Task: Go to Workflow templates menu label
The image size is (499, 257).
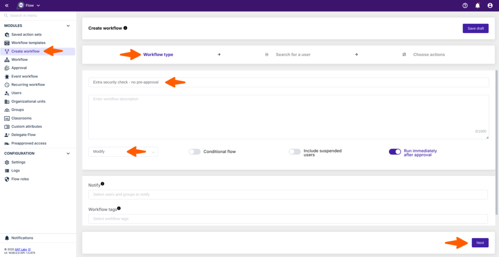Action: pyautogui.click(x=28, y=43)
